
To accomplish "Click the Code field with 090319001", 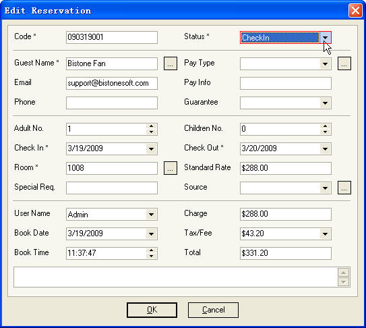I will point(112,37).
